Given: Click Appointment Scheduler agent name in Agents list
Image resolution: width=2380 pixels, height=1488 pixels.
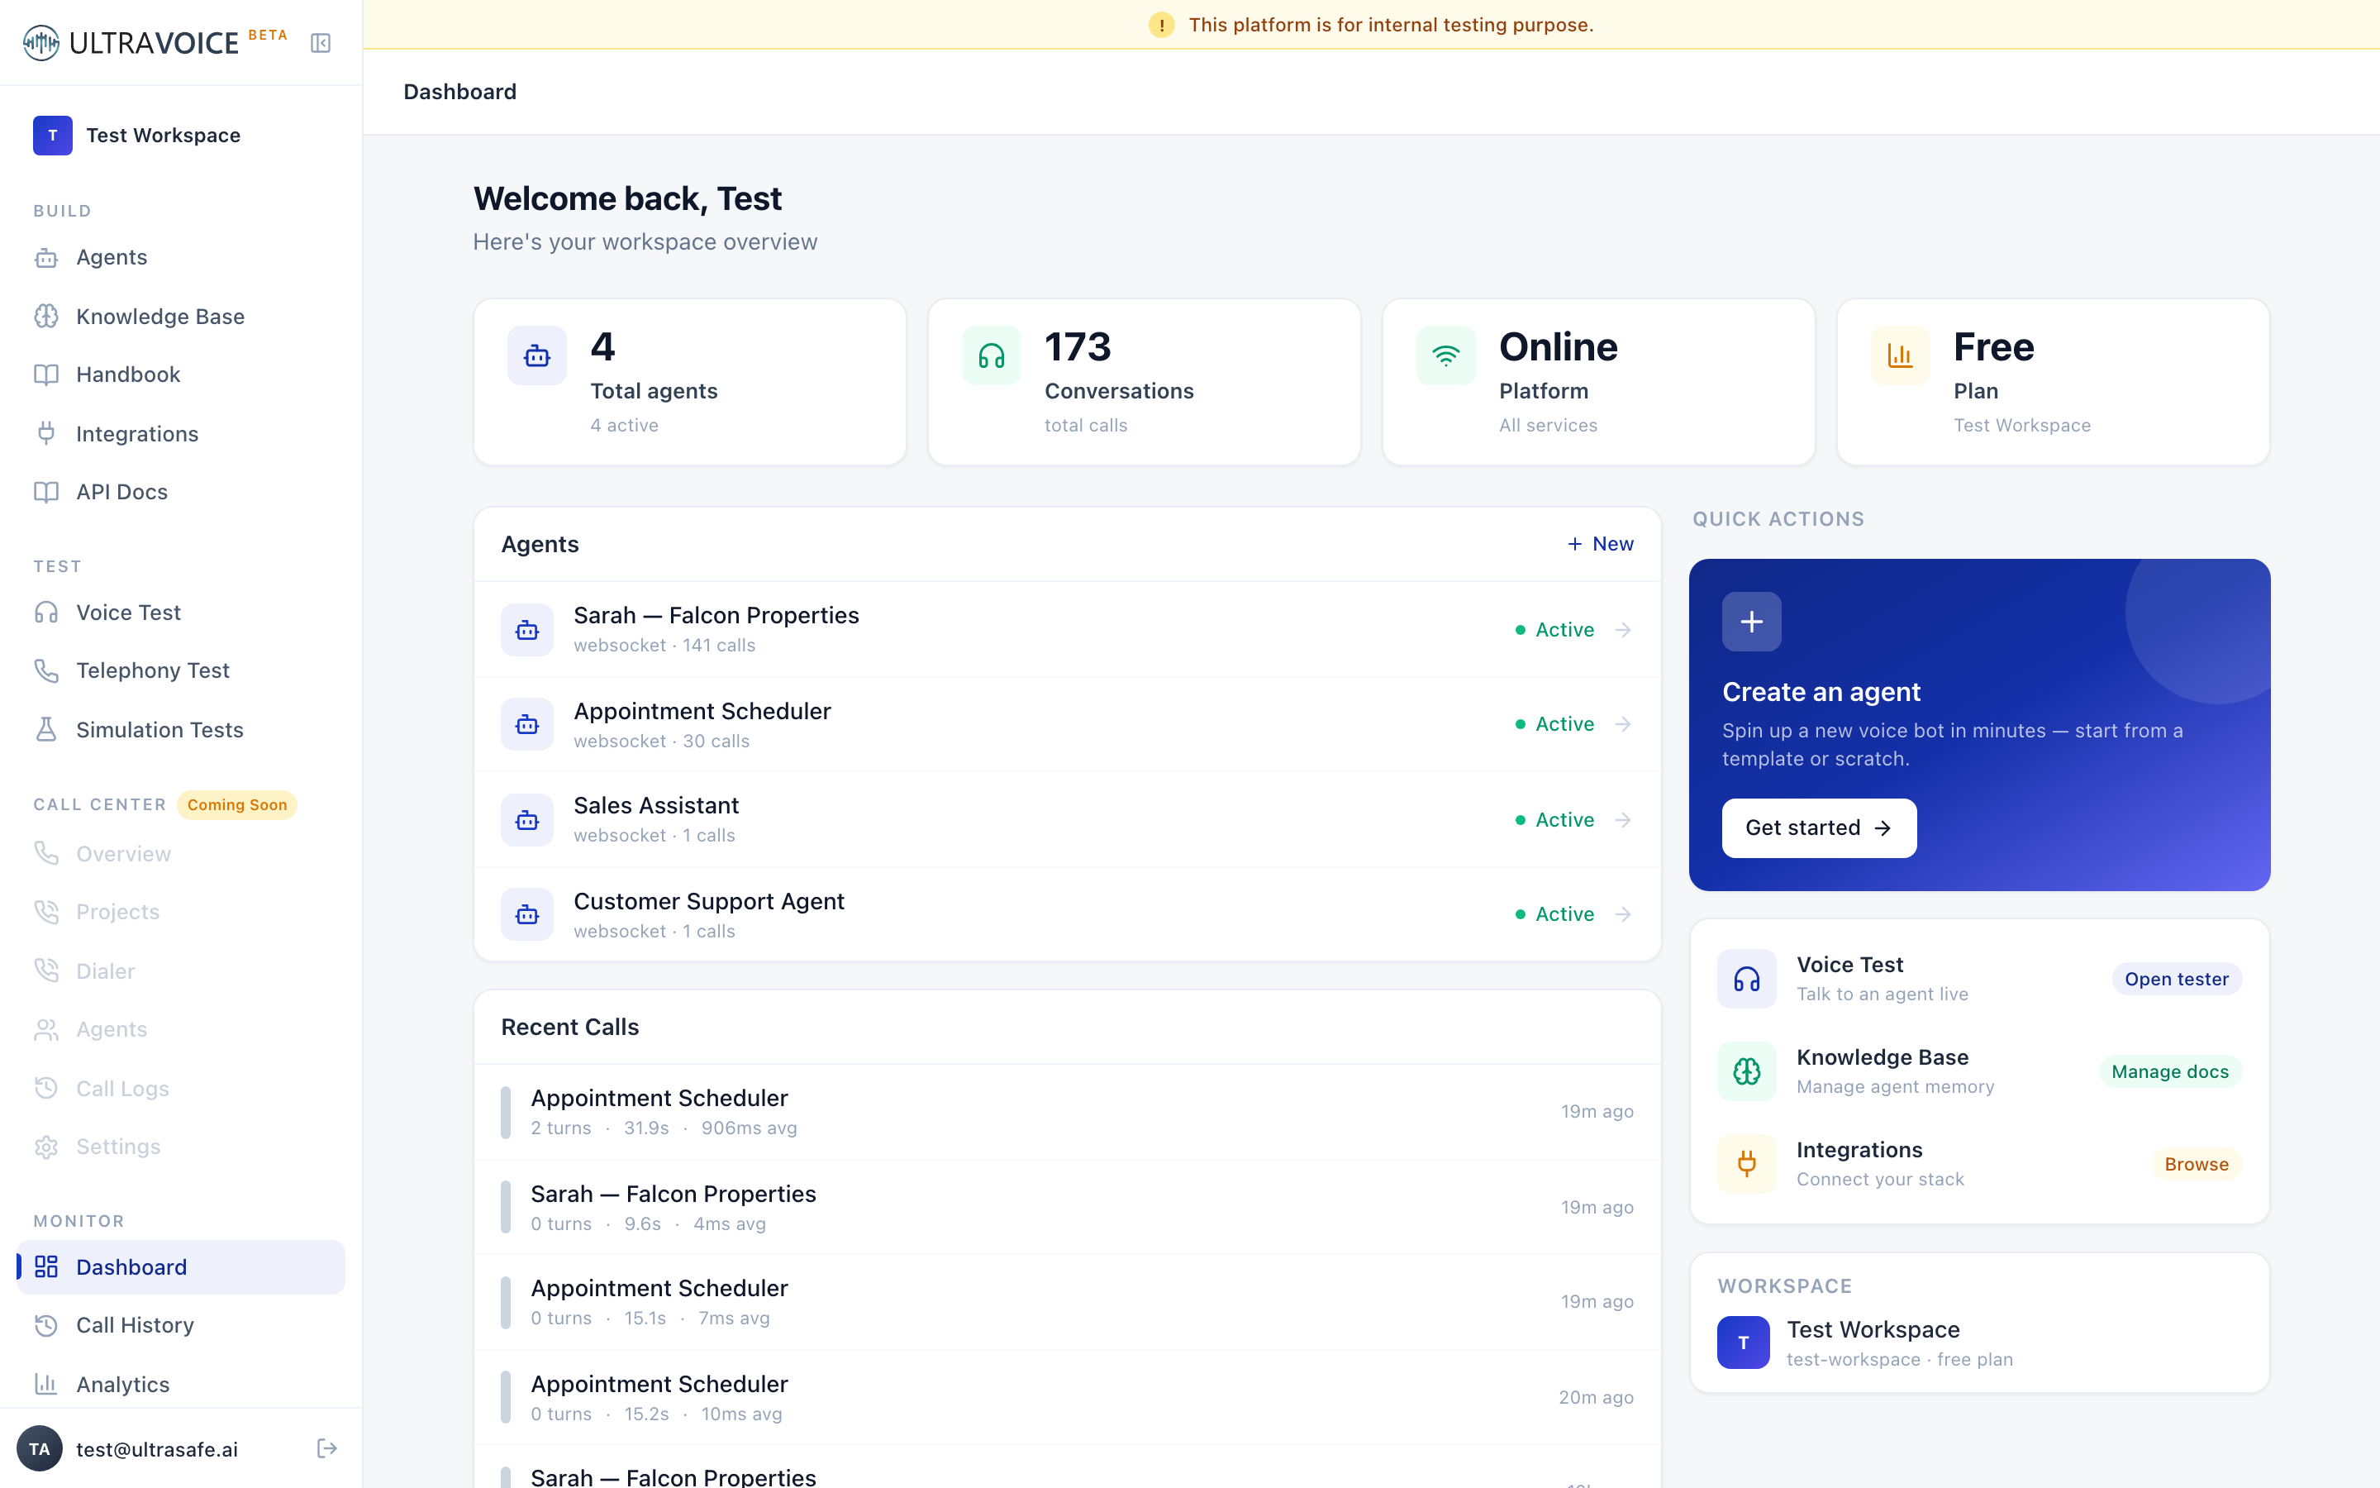Looking at the screenshot, I should pos(702,711).
